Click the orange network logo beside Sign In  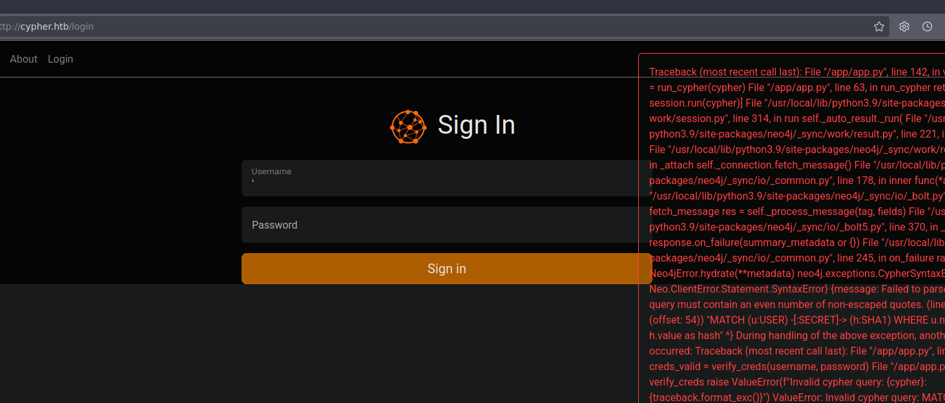click(x=408, y=127)
